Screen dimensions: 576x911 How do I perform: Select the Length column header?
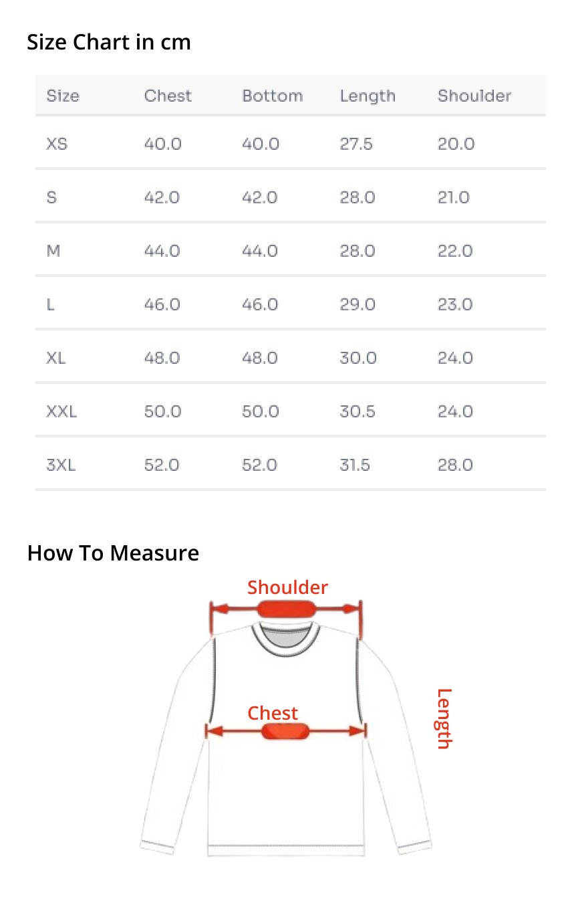pyautogui.click(x=368, y=96)
